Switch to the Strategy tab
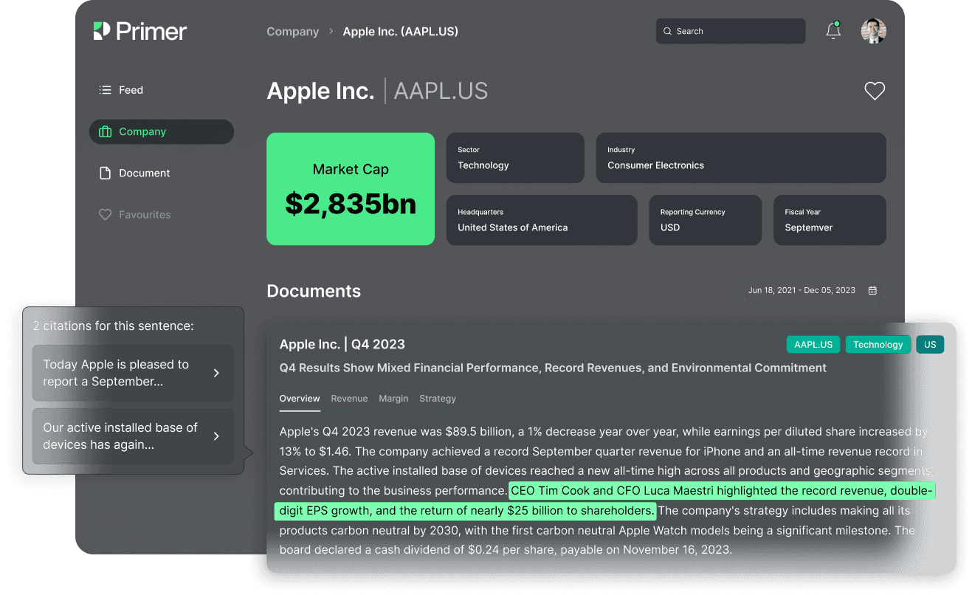The height and width of the screenshot is (595, 972). [x=437, y=398]
